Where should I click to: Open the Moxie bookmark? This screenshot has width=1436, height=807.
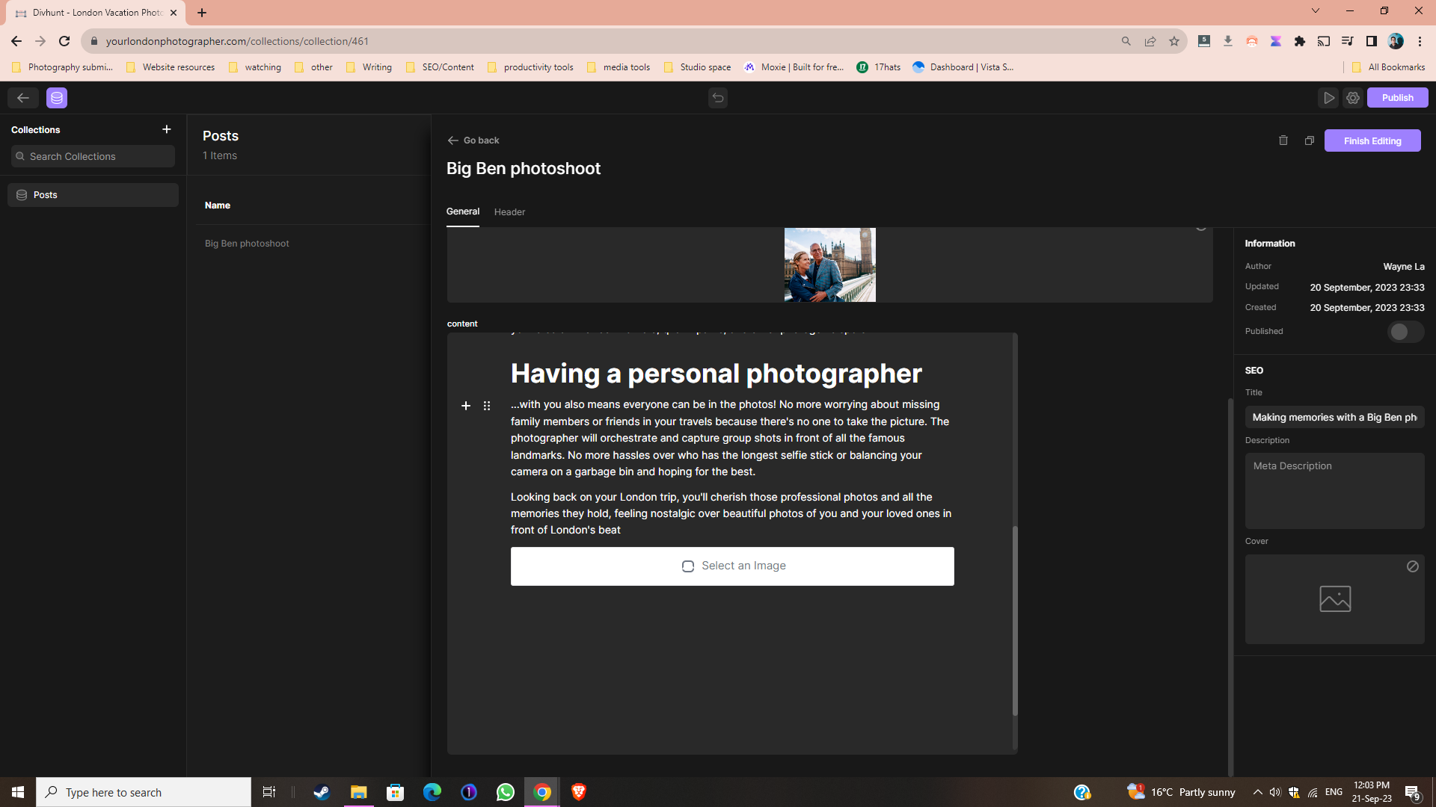click(x=794, y=67)
